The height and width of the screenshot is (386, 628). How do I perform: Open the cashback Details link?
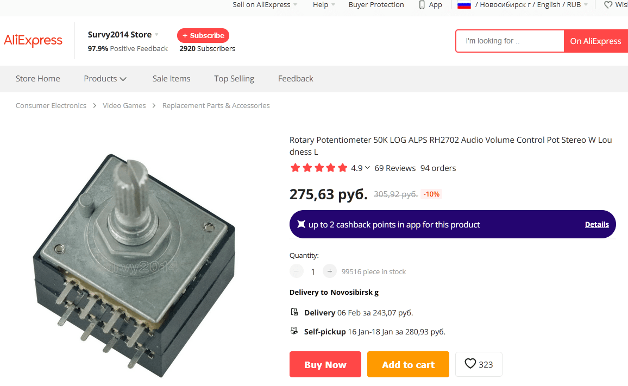pyautogui.click(x=596, y=224)
